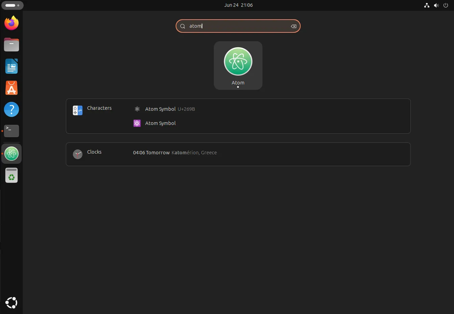Click the volume icon in the top bar
Image resolution: width=454 pixels, height=314 pixels.
coord(436,5)
